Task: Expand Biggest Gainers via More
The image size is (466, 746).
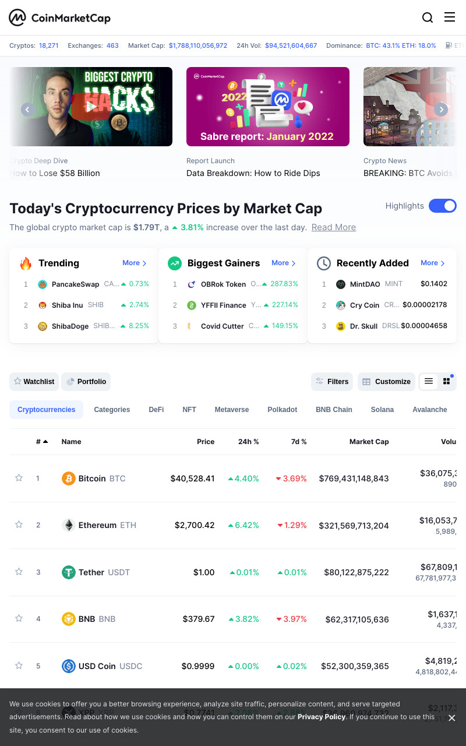Action: (284, 263)
